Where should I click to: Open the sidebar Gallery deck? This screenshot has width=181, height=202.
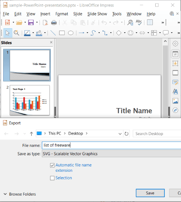175,101
